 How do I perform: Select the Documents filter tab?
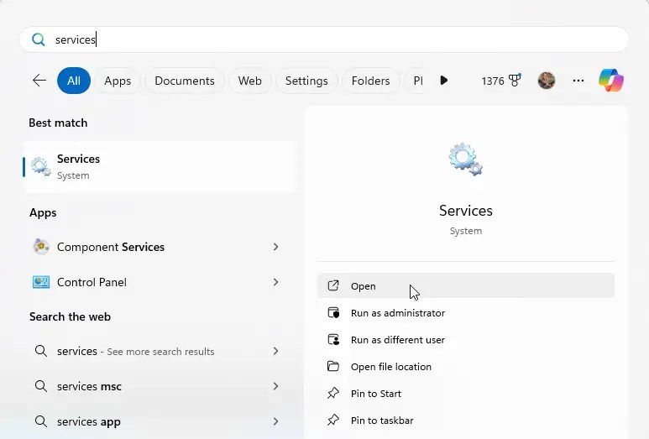[x=185, y=81]
